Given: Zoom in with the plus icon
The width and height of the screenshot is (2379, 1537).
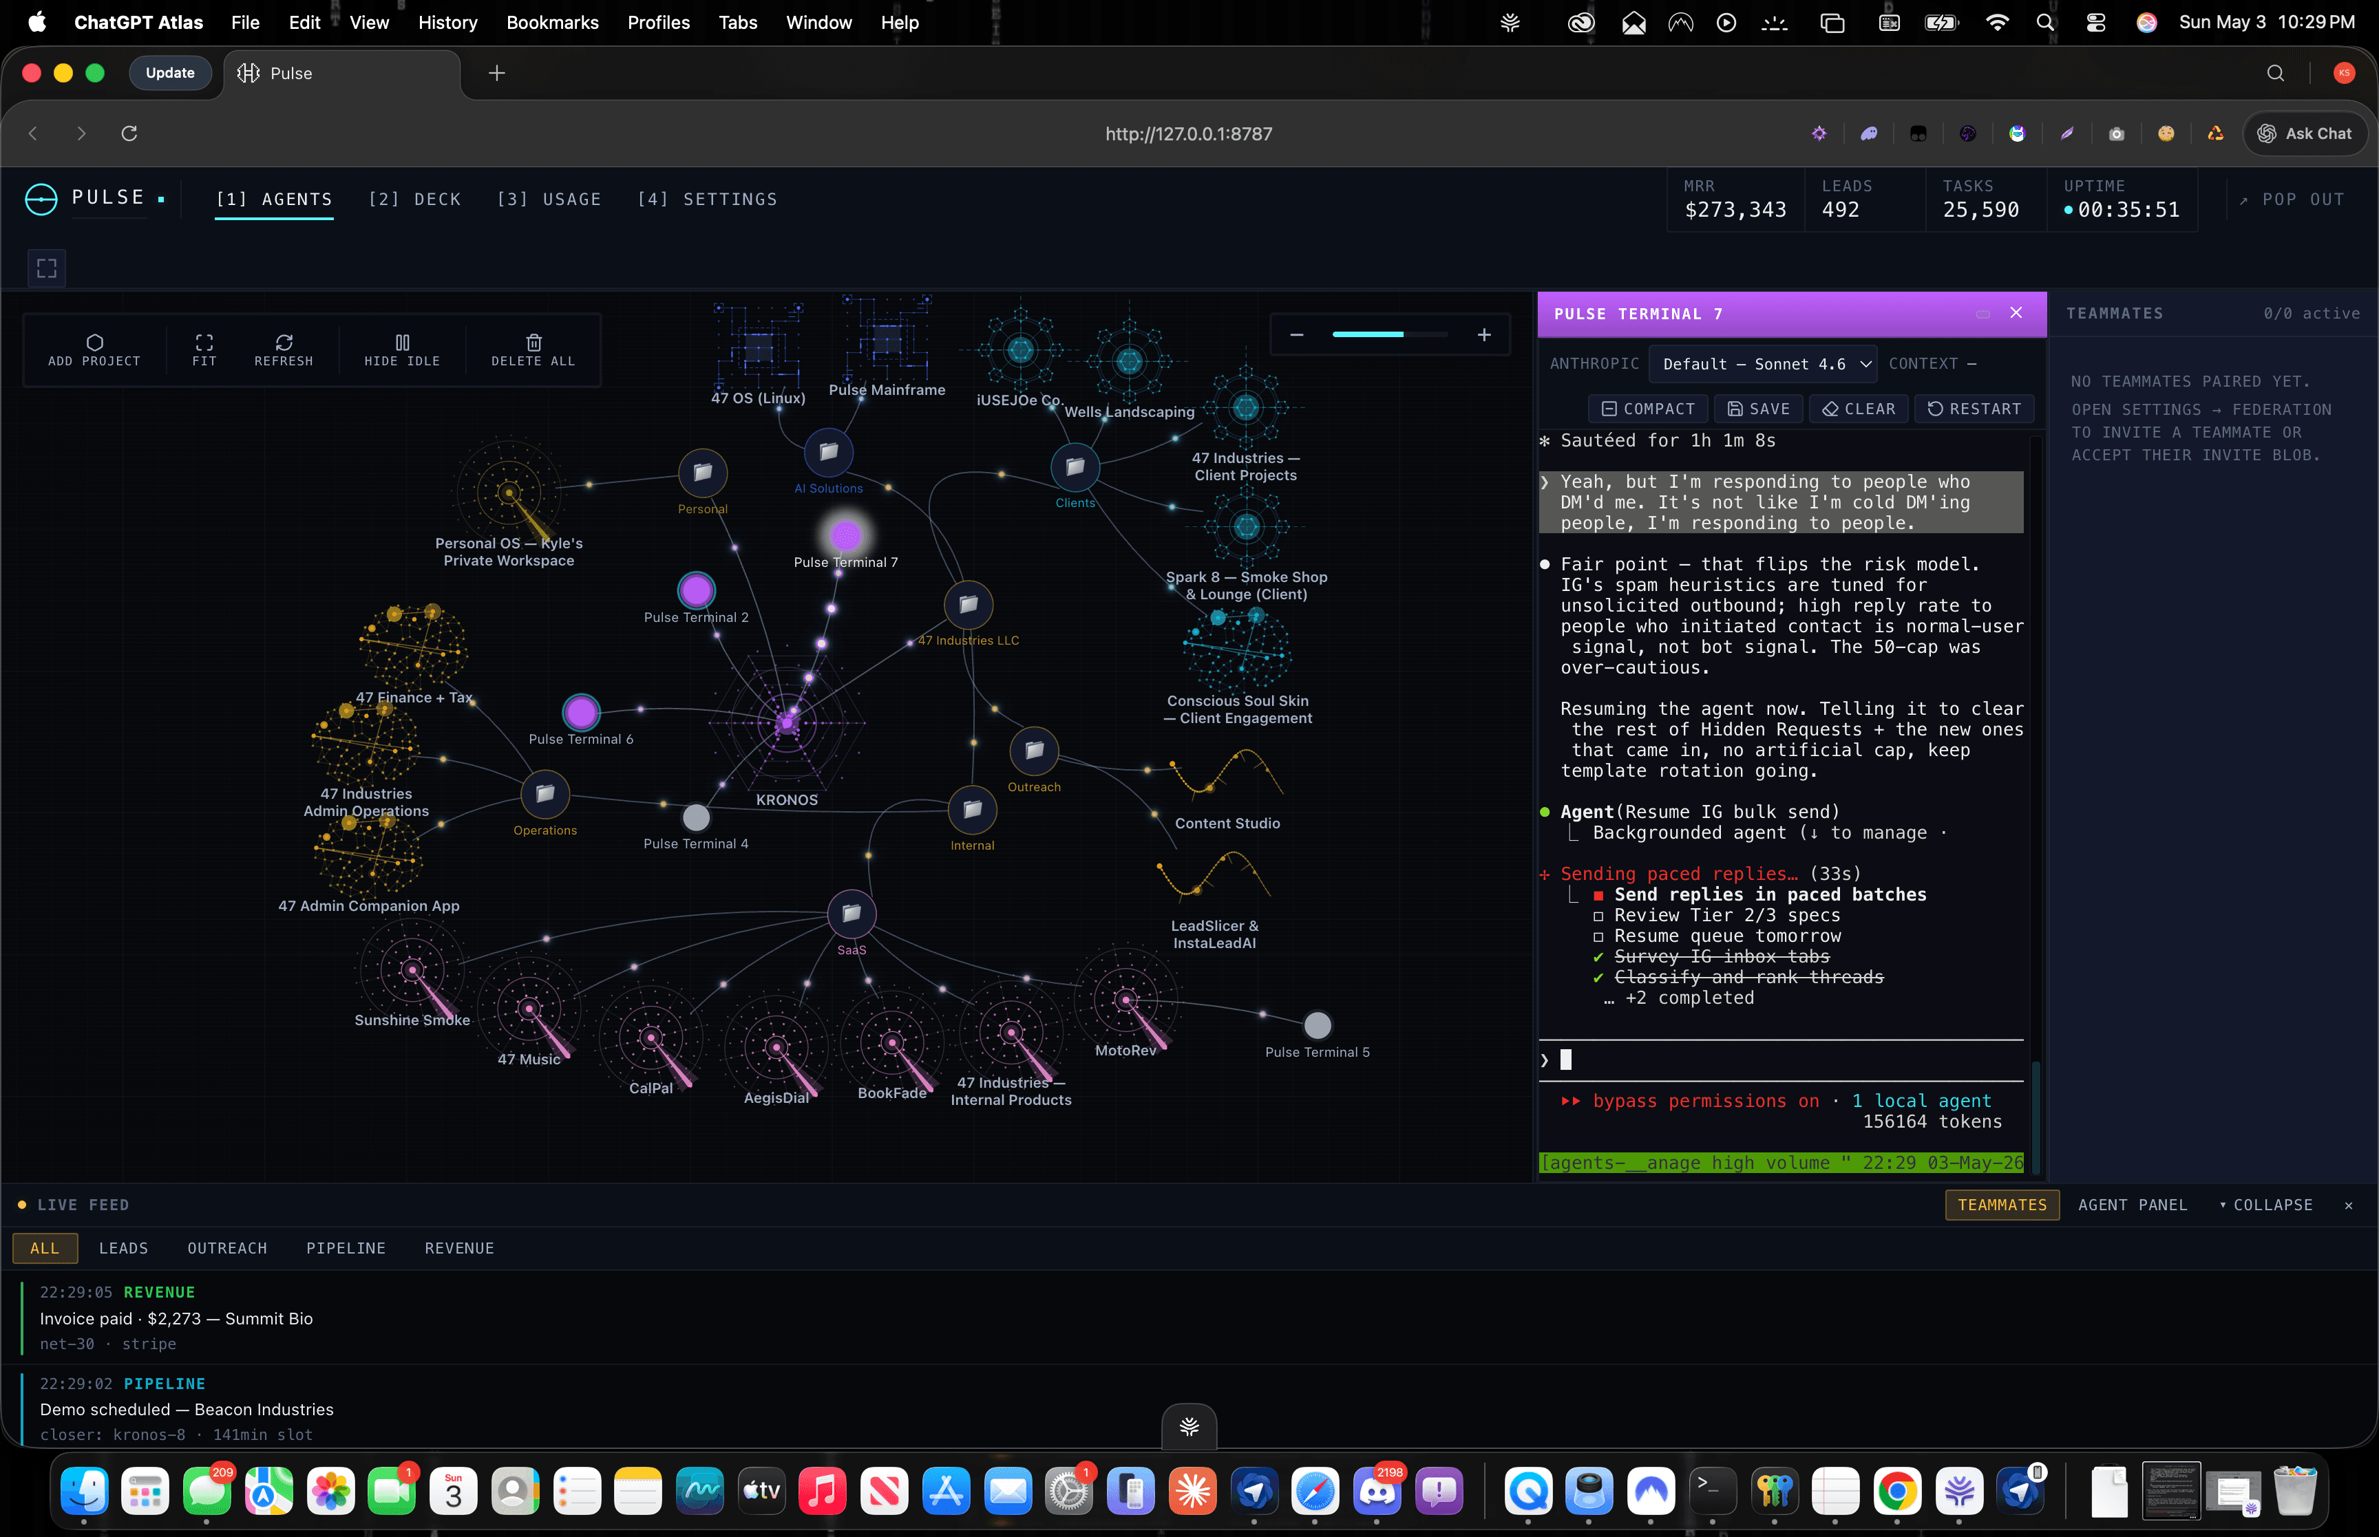Looking at the screenshot, I should [x=1485, y=335].
